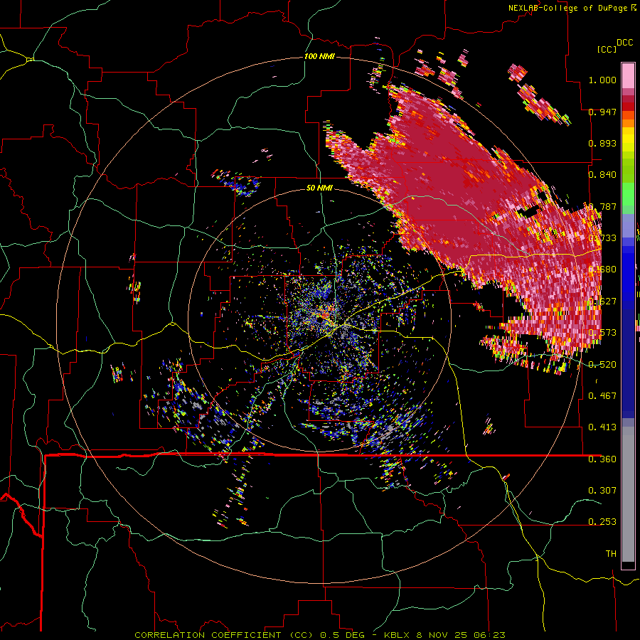Select the 0.253 scale value
640x640 pixels.
pyautogui.click(x=602, y=522)
